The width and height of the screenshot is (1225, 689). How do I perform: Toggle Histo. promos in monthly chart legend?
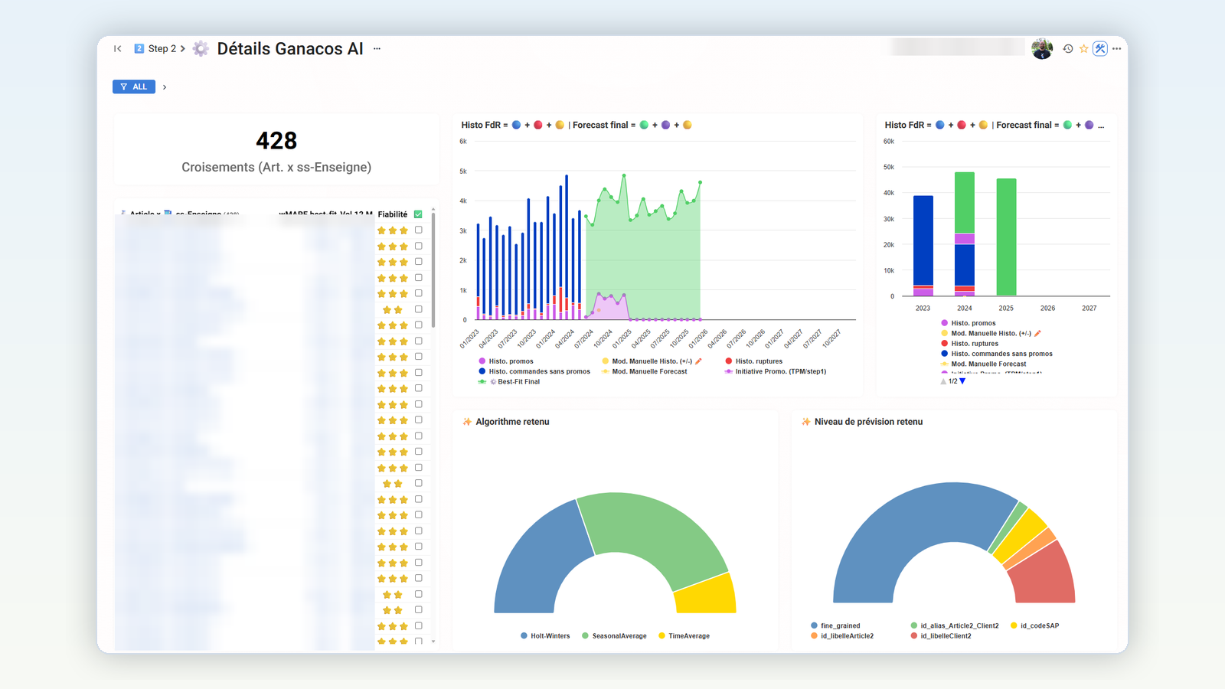pyautogui.click(x=506, y=361)
